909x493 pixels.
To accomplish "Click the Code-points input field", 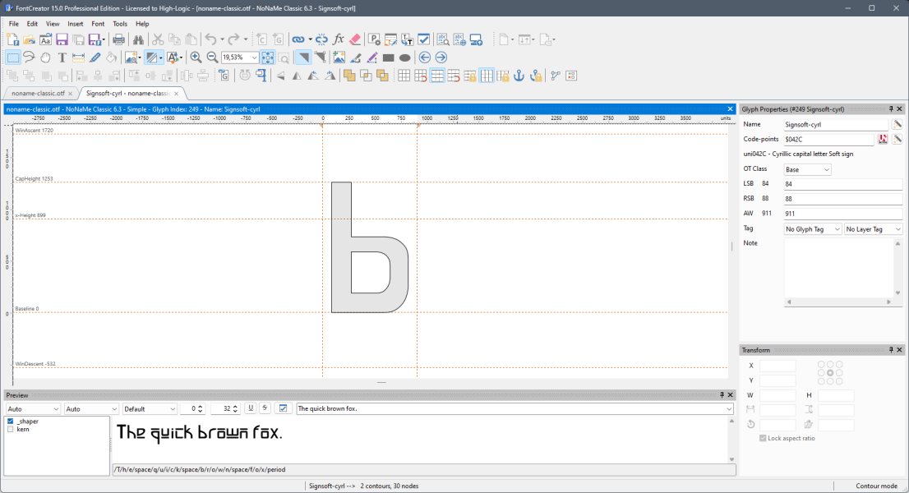I will (828, 140).
